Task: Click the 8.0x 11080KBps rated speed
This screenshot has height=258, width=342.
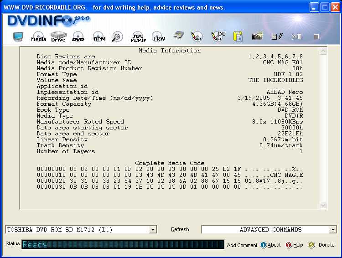Action: 277,121
